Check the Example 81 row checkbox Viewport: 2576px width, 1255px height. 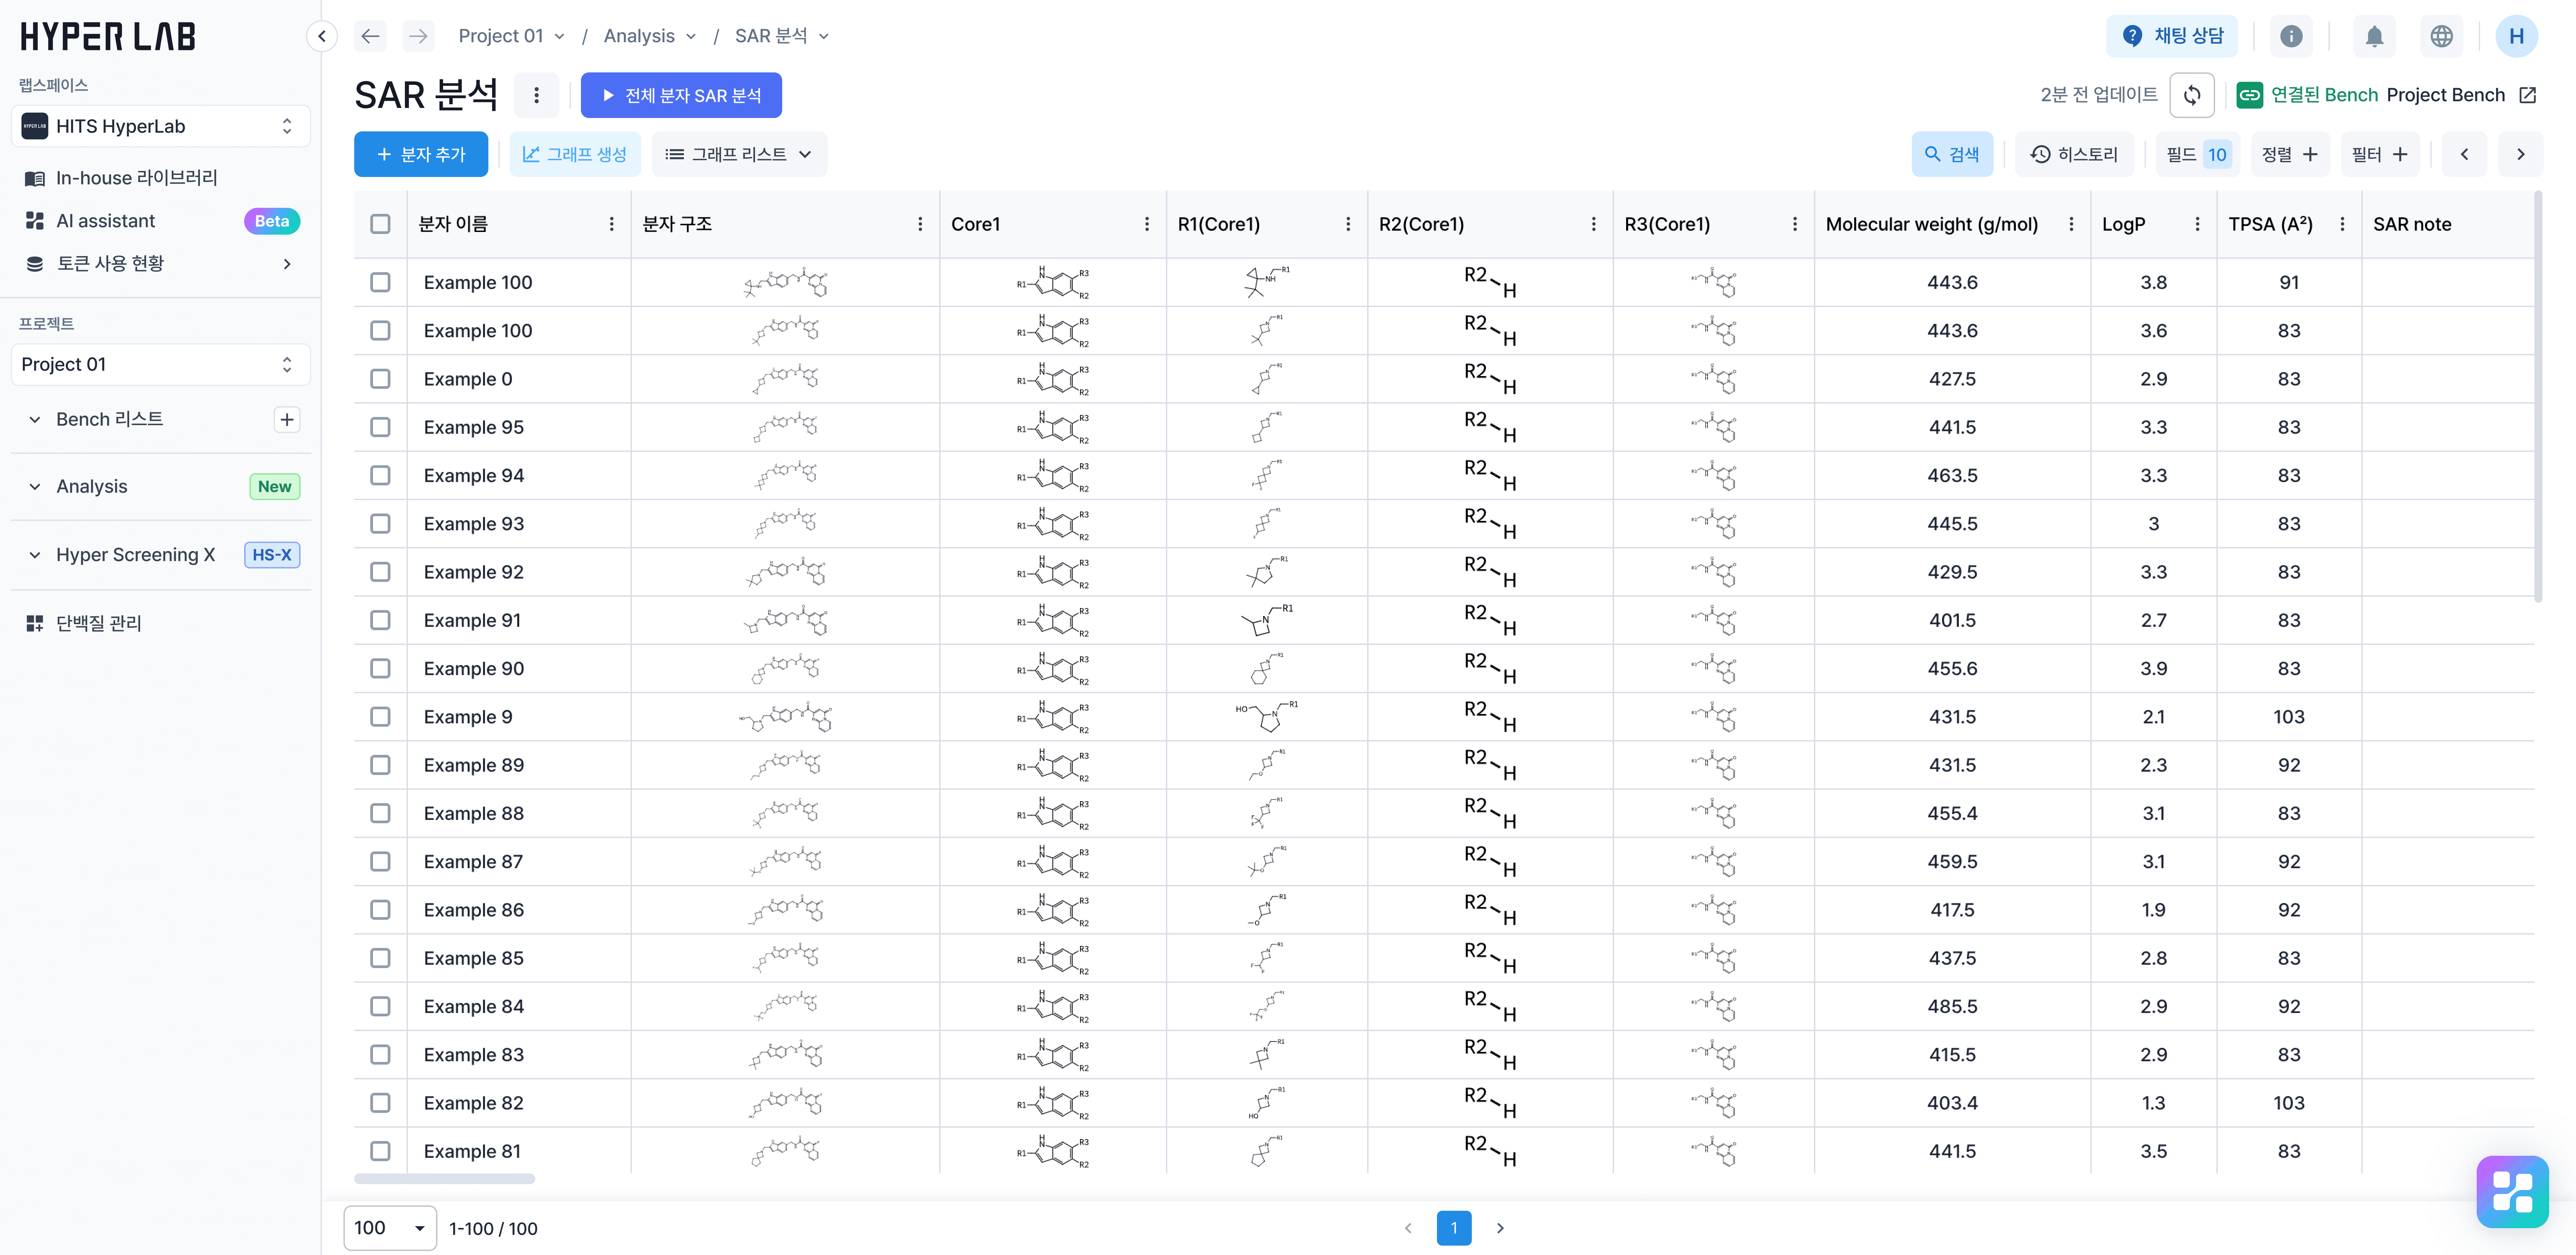(380, 1151)
